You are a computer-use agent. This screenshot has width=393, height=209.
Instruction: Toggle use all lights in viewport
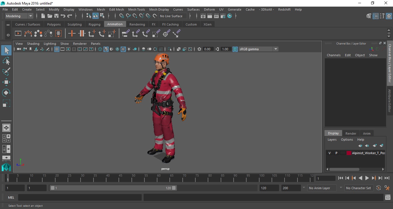[129, 49]
